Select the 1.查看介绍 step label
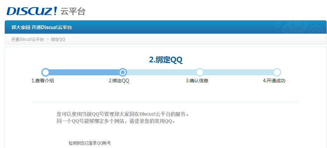327x148 pixels. tap(43, 81)
